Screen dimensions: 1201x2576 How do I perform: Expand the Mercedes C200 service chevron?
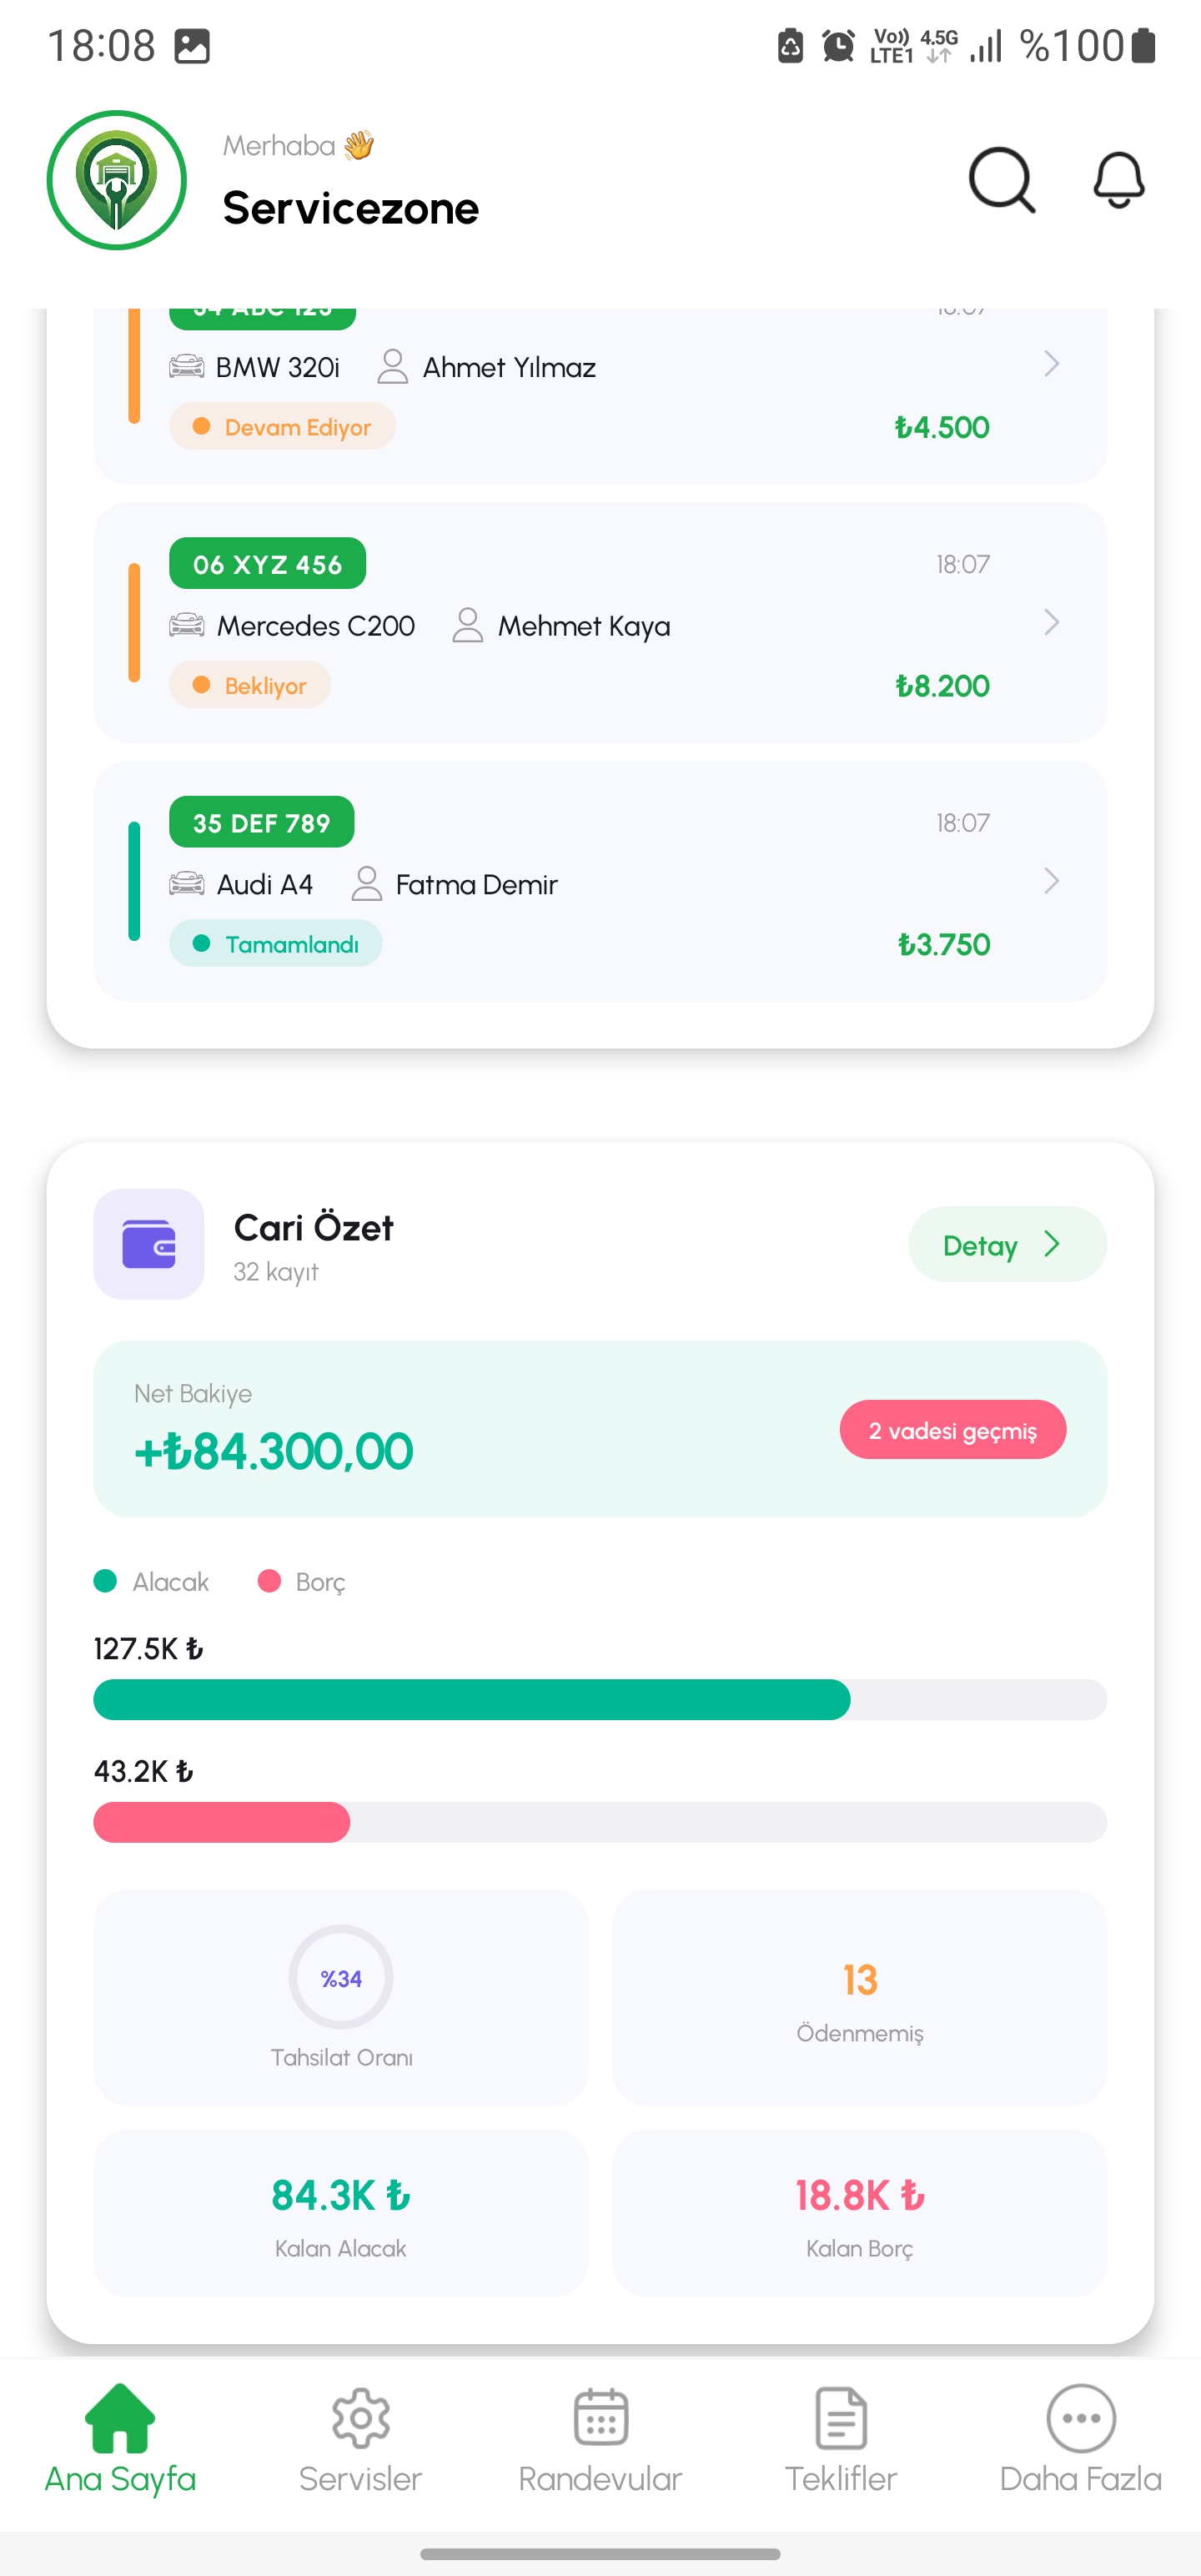pos(1051,623)
